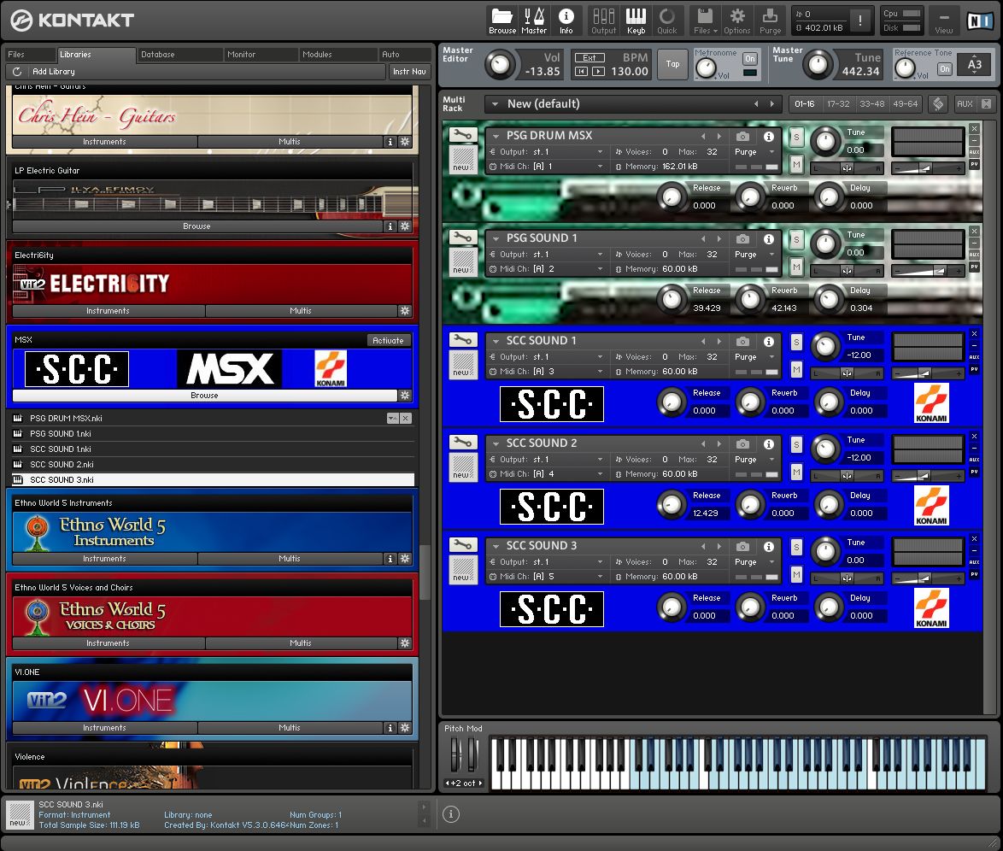Toggle the Ext sync button

[589, 57]
